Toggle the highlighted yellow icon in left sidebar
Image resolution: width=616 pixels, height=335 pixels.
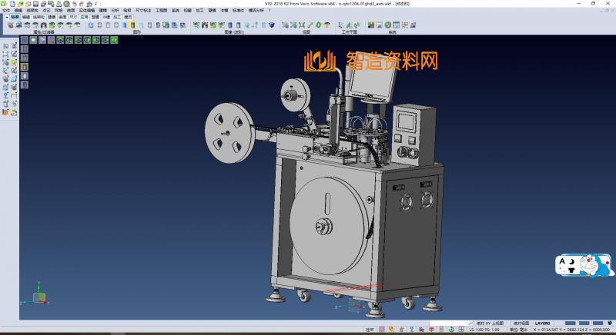pos(25,67)
